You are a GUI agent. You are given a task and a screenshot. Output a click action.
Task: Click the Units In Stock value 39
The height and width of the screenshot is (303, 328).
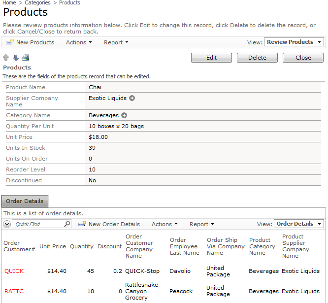[x=92, y=148]
